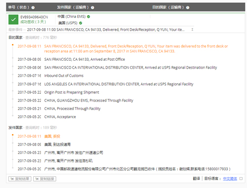The image size is (247, 188).
Task: Click the 目的国家（运输商）column header
Action: click(168, 7)
